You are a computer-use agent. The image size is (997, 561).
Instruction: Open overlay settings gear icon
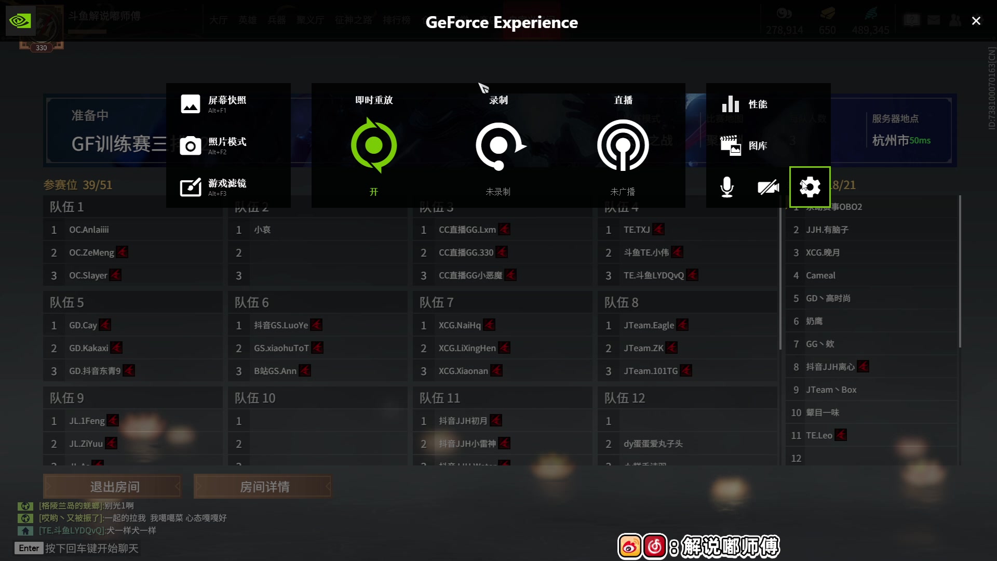click(x=810, y=187)
